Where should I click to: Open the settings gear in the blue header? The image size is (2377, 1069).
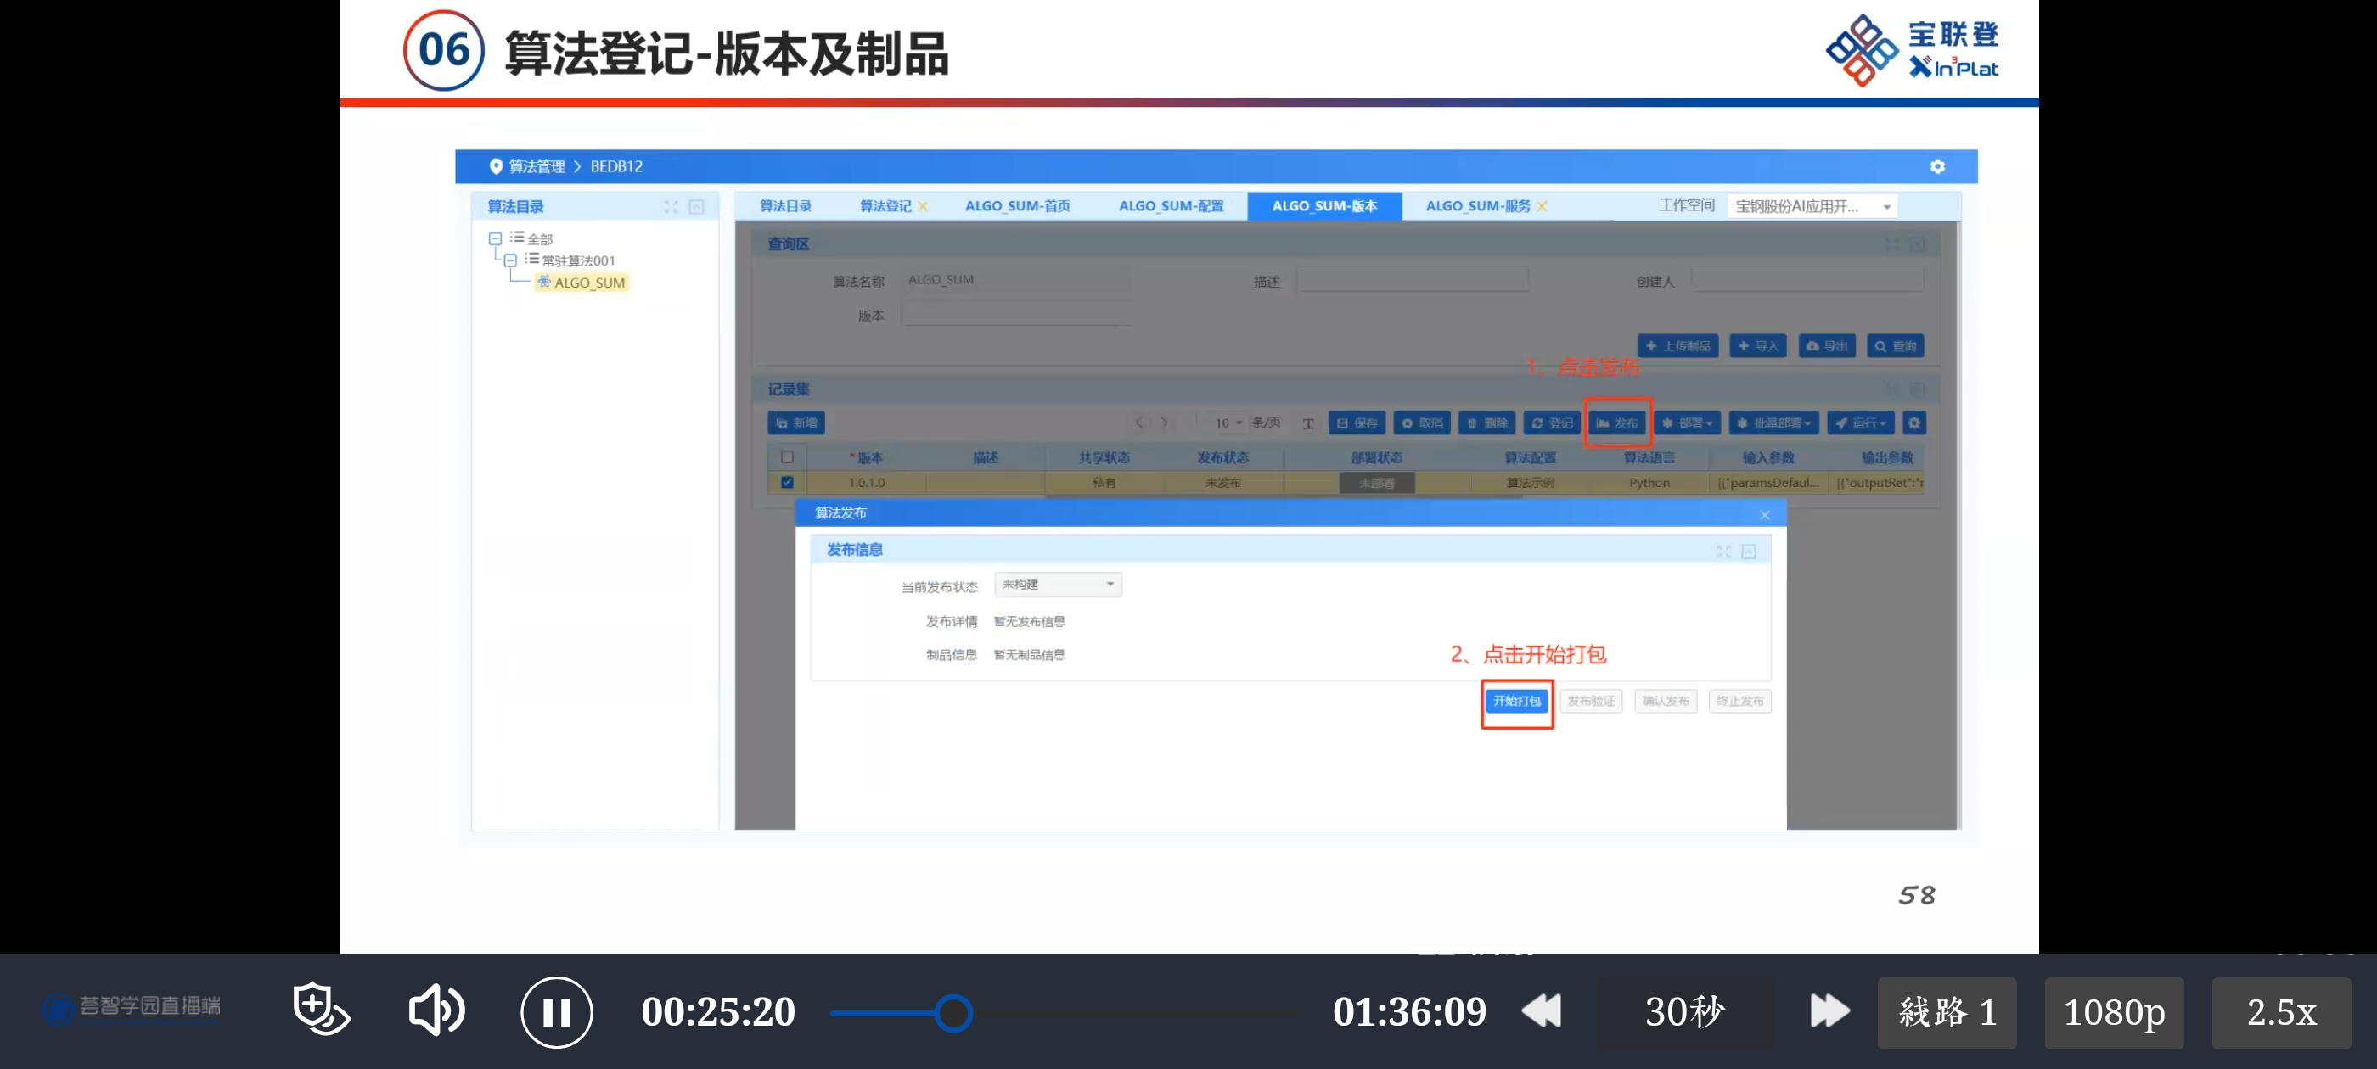[1937, 166]
